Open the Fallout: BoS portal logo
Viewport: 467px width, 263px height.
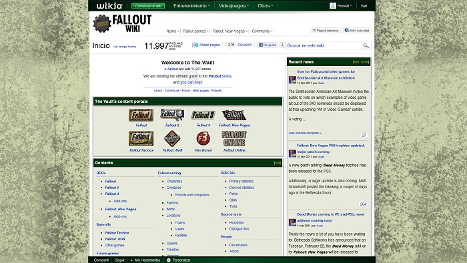click(x=172, y=138)
